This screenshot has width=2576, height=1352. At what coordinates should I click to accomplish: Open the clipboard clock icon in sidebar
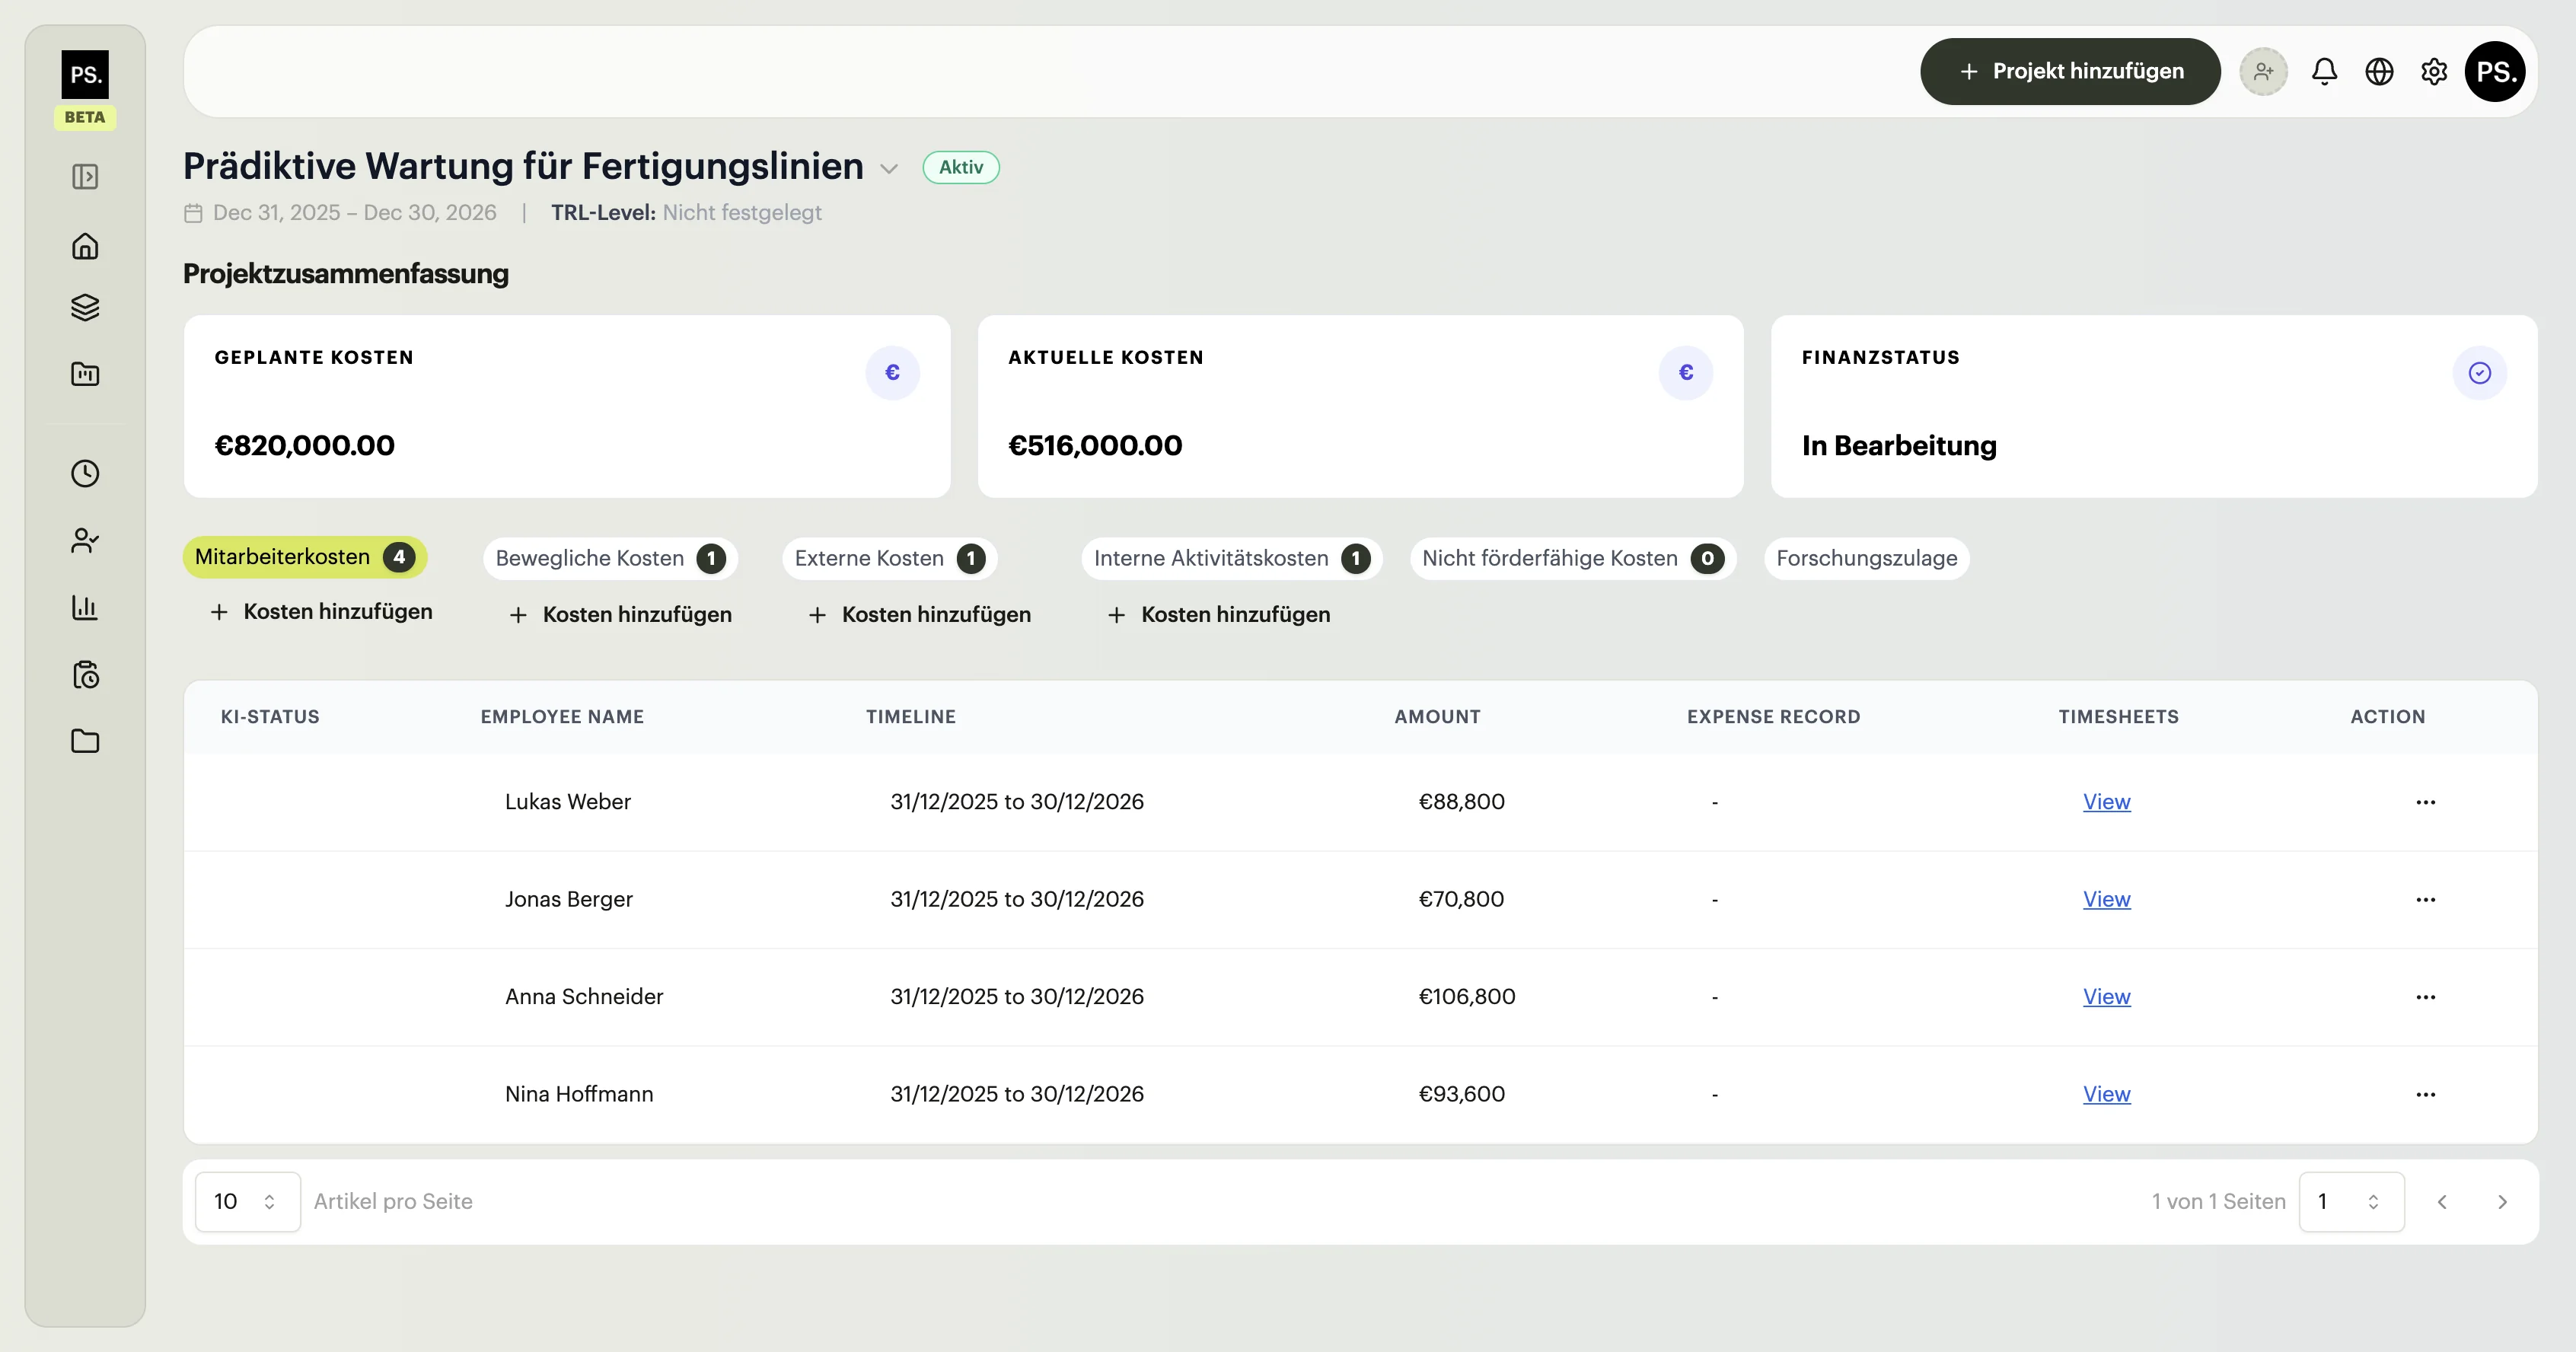click(x=85, y=675)
